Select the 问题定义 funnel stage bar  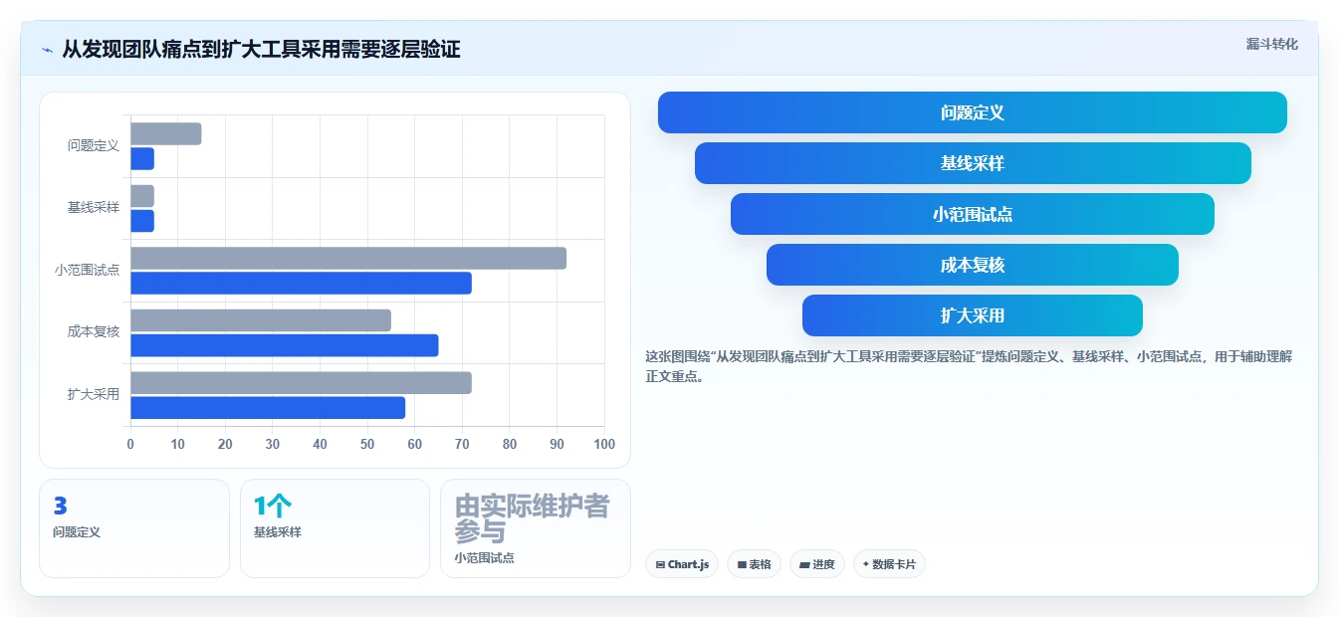(x=973, y=112)
